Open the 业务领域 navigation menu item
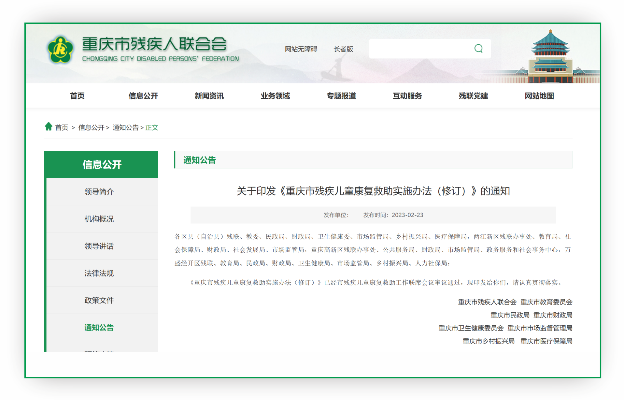 coord(275,96)
